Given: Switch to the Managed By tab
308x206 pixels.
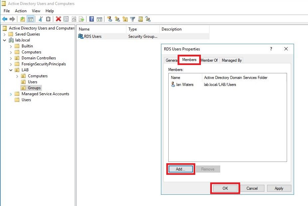Looking at the screenshot, I should (231, 60).
